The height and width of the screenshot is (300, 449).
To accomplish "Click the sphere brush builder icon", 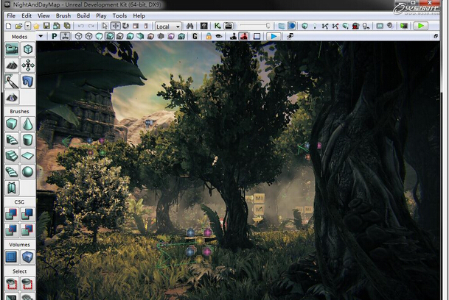I will (28, 172).
